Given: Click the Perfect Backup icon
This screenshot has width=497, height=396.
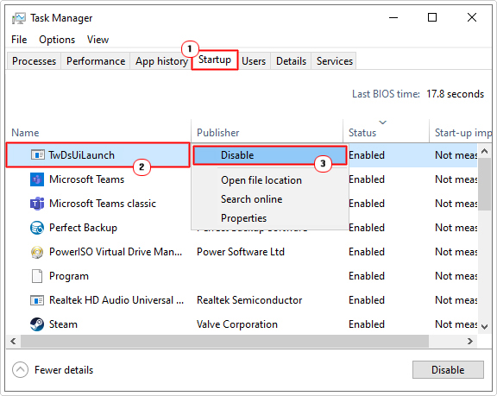Looking at the screenshot, I should (37, 228).
